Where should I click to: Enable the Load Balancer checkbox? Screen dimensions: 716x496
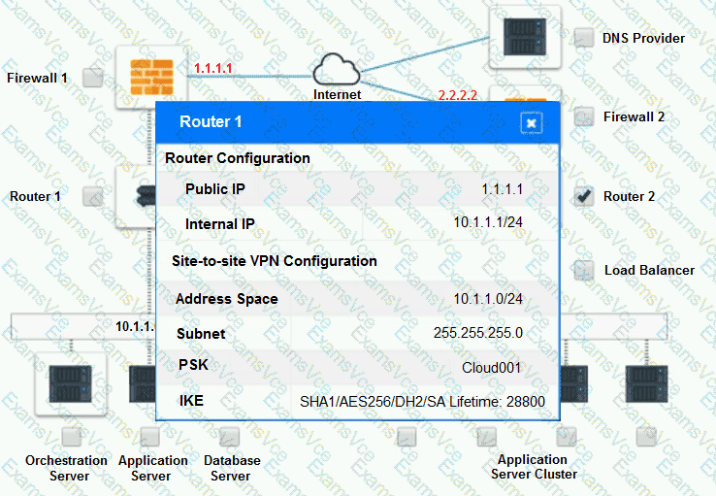[583, 270]
